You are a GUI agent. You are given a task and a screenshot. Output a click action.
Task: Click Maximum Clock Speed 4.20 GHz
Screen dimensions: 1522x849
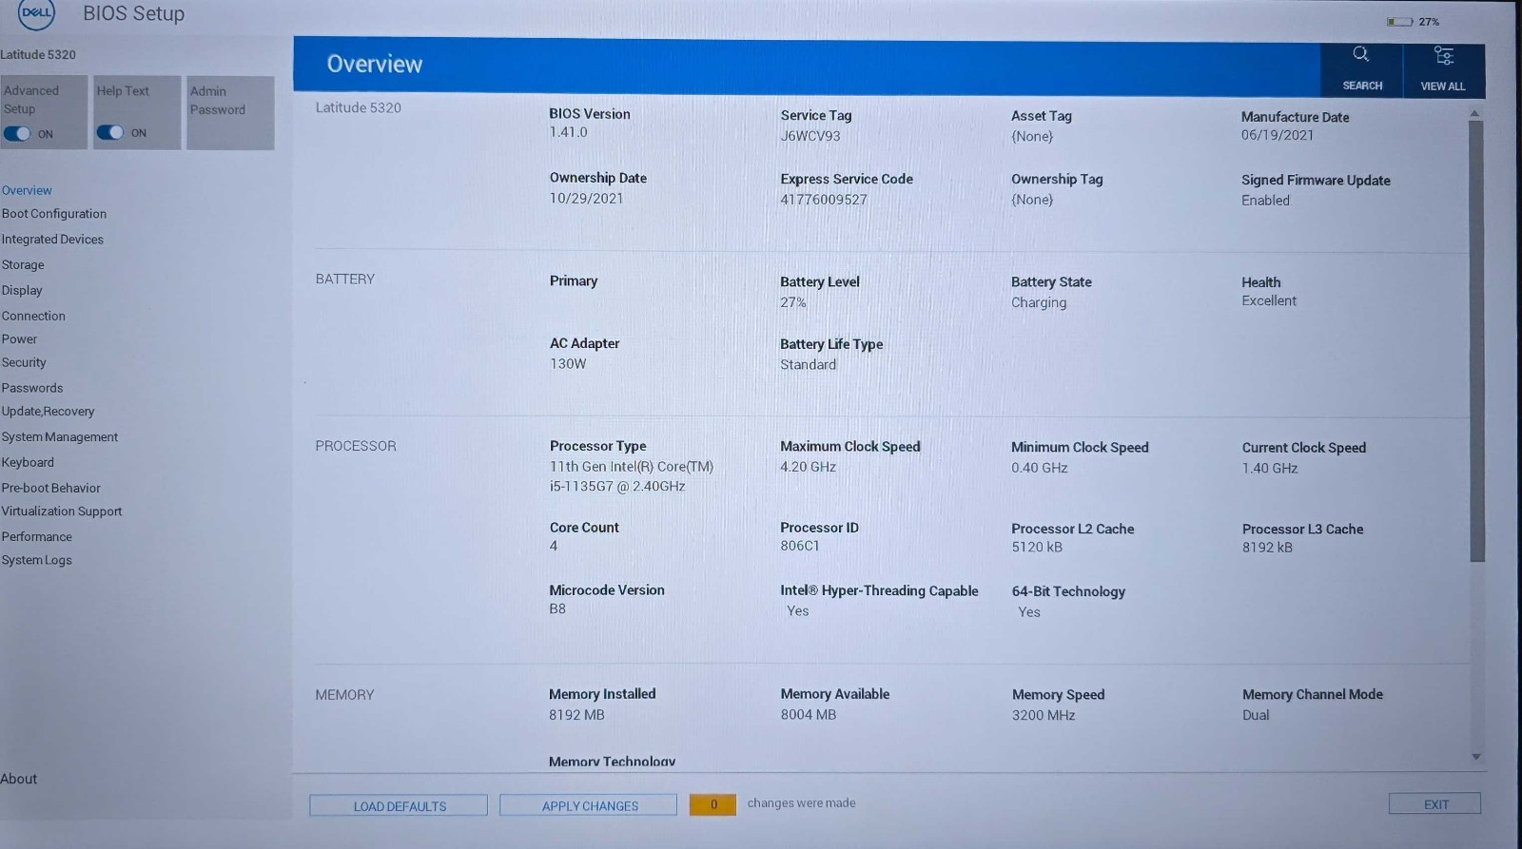click(809, 467)
